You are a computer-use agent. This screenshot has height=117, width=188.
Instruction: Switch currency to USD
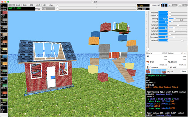12,5
